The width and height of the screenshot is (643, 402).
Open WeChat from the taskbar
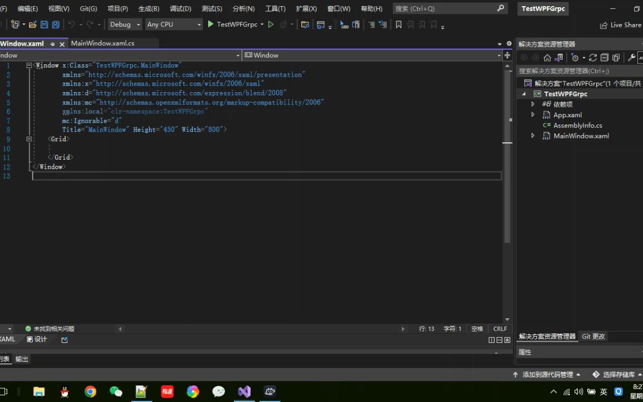click(x=116, y=392)
